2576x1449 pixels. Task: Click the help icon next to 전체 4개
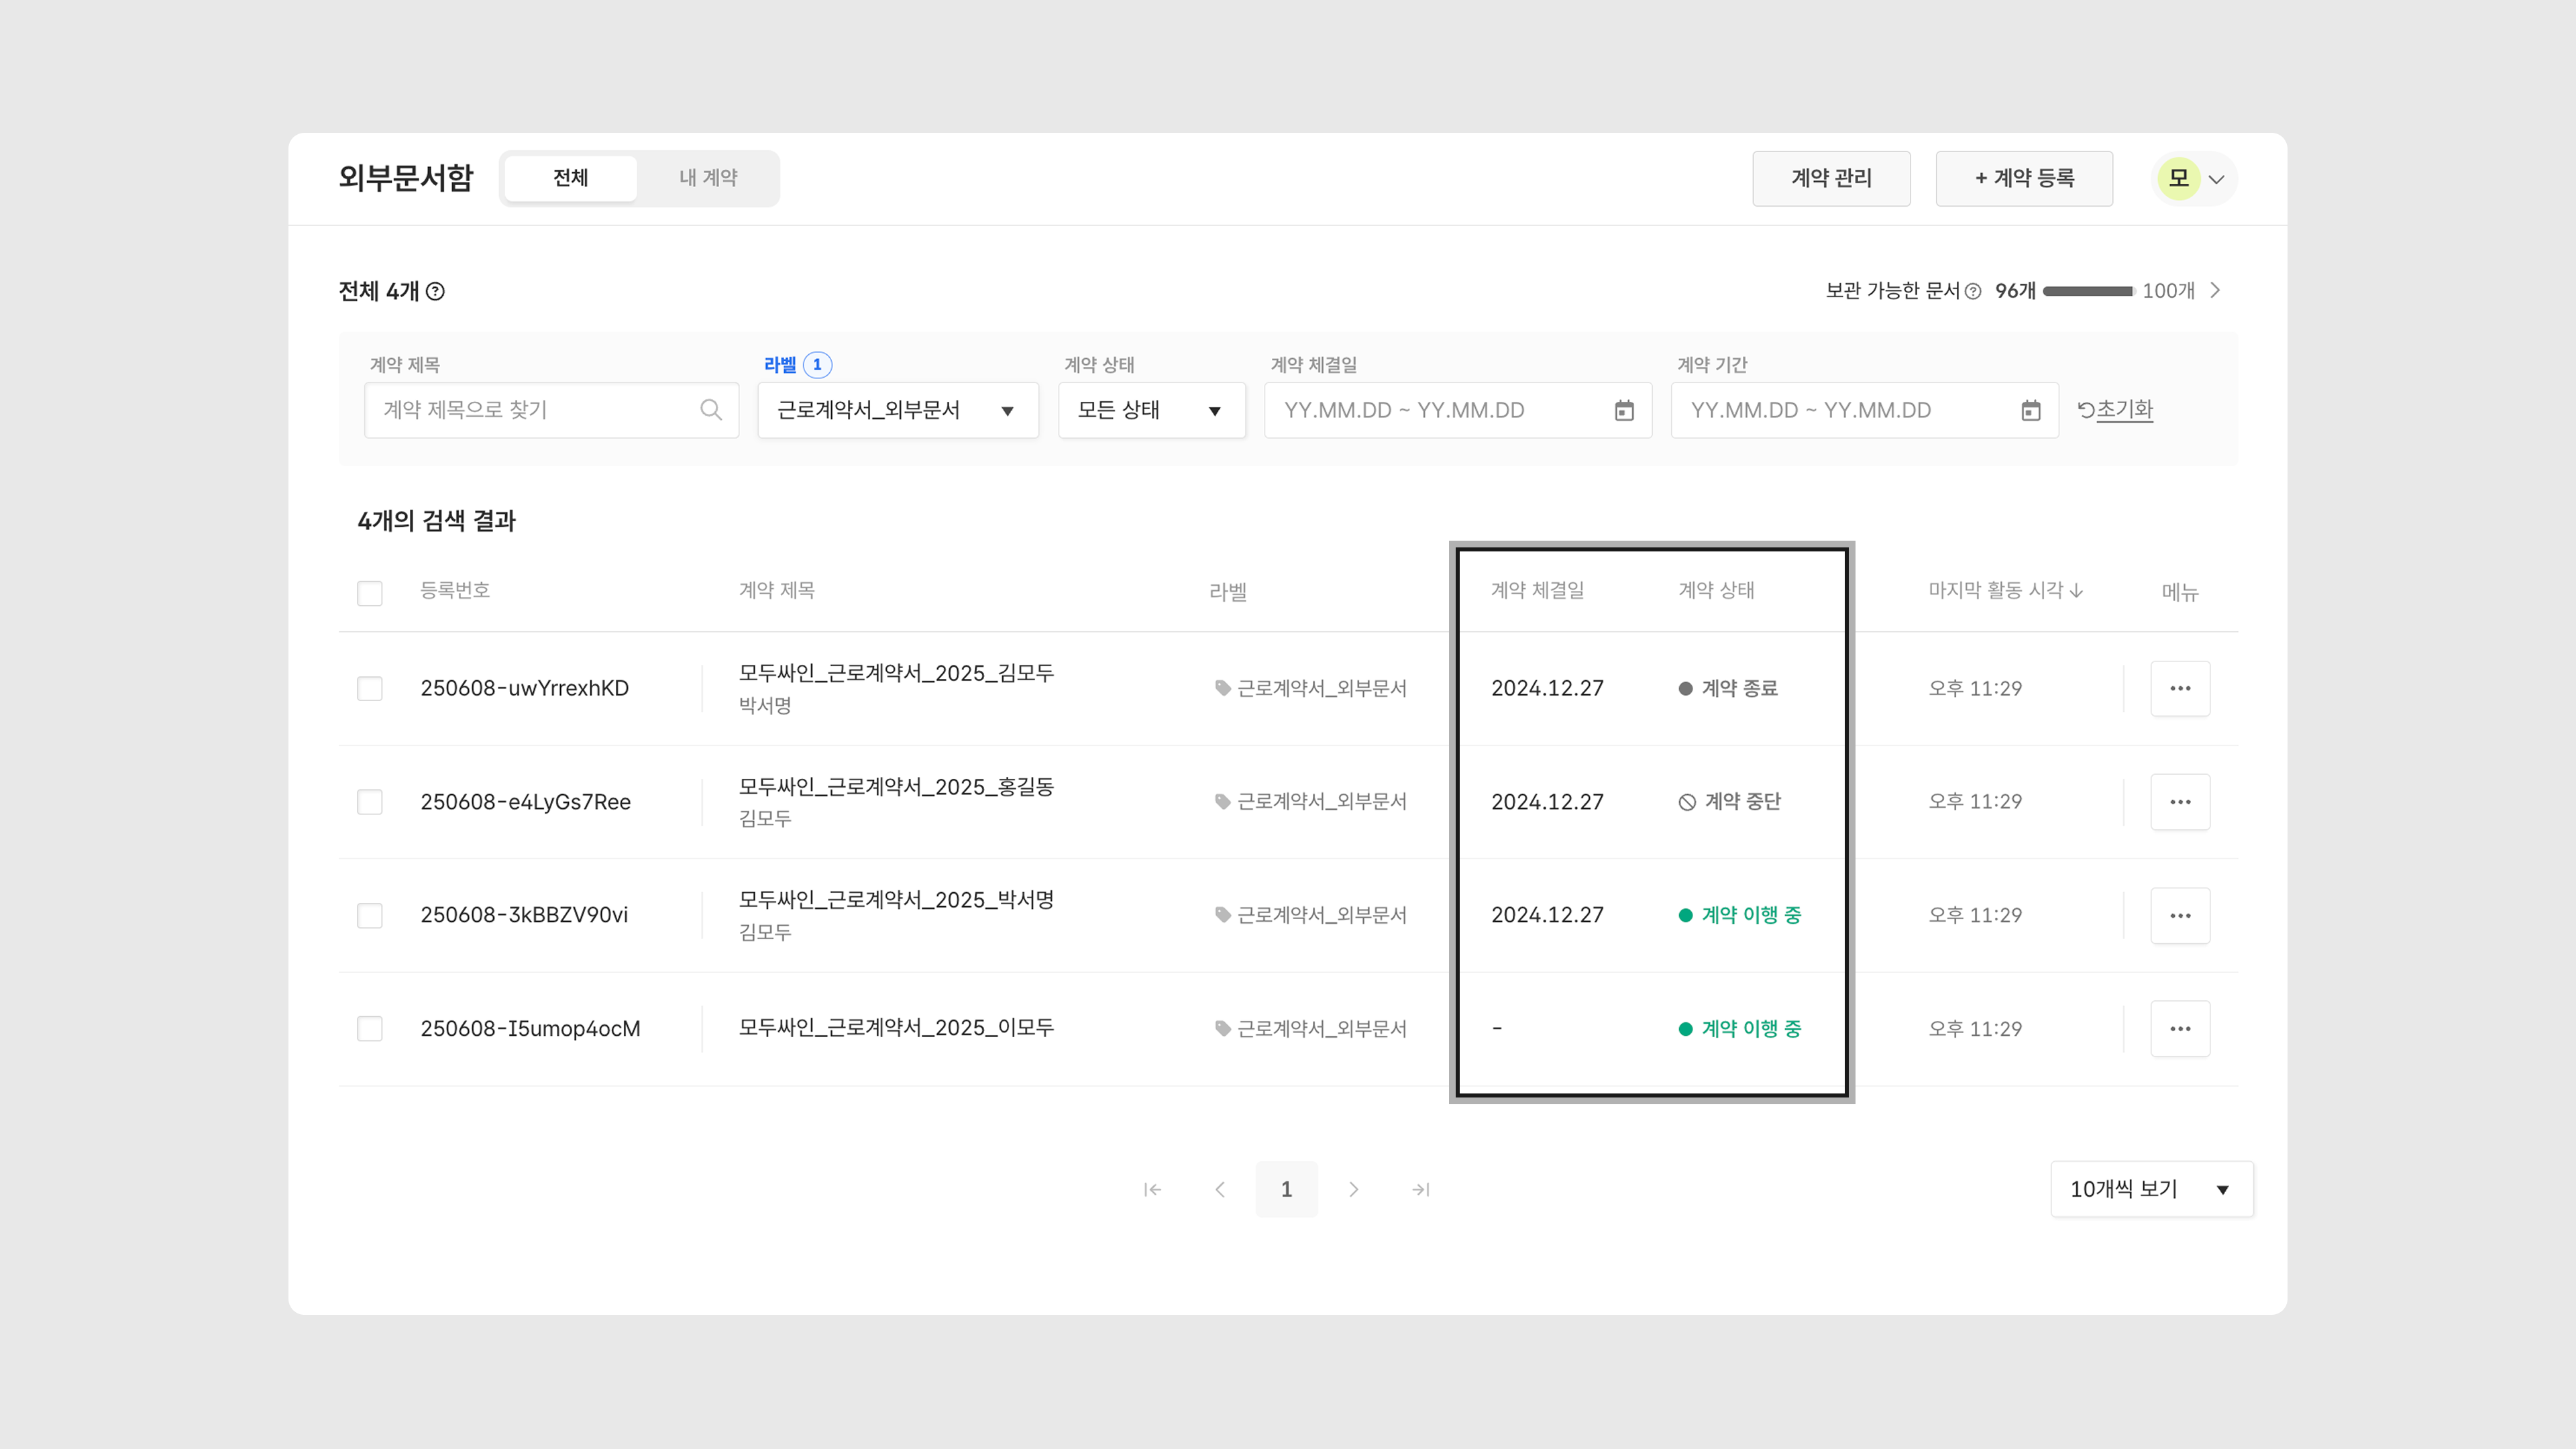435,291
